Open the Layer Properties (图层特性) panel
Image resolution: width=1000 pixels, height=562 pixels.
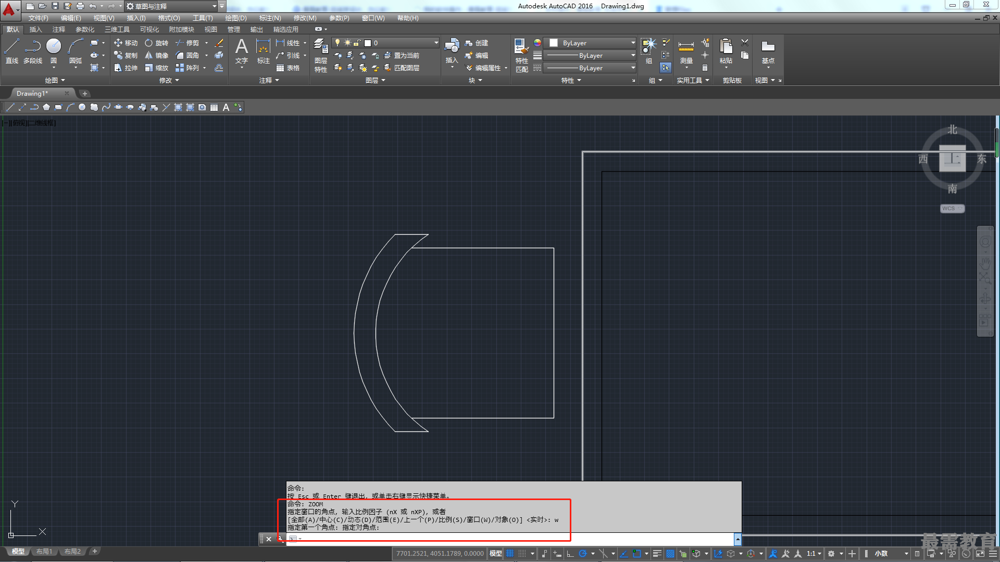[x=321, y=55]
